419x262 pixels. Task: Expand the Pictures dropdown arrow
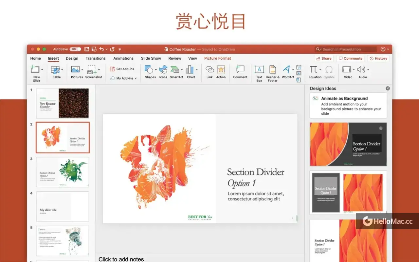[x=82, y=69]
